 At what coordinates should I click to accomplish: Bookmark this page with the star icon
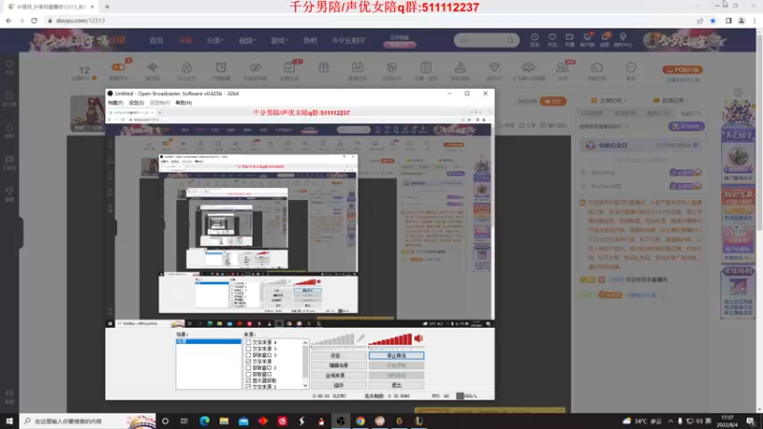(712, 21)
